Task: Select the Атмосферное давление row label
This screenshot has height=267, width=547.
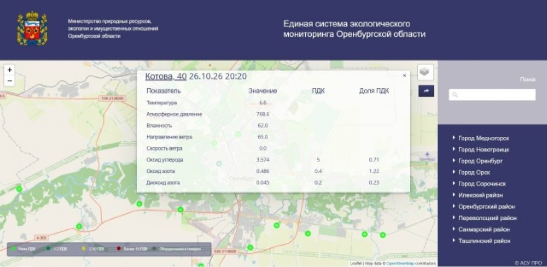Action: pos(174,114)
